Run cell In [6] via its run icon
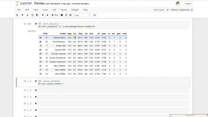Image resolution: width=208 pixels, height=117 pixels. (x=36, y=24)
